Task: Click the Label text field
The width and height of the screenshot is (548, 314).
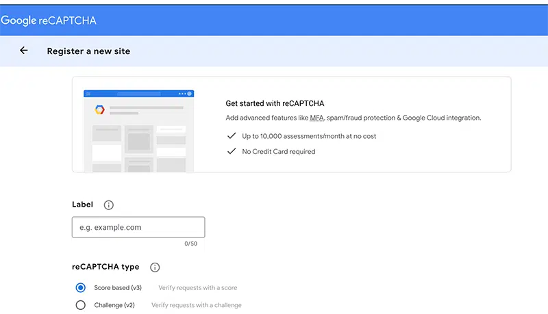Action: (138, 227)
